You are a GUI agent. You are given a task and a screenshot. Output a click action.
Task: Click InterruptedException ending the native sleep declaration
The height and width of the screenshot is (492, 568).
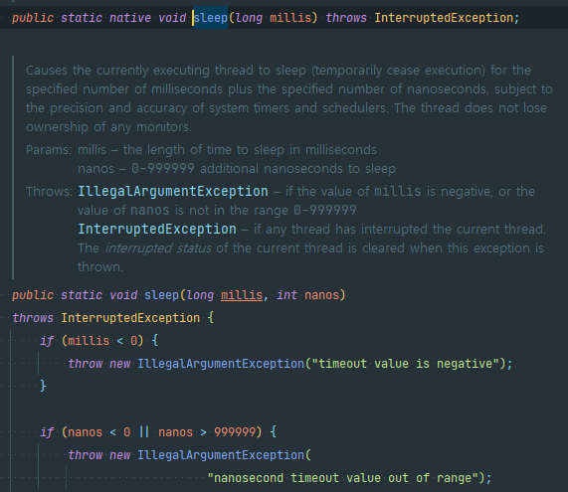[x=444, y=18]
